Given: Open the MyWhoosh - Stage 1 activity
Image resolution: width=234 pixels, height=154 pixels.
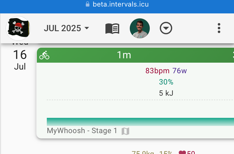Looking at the screenshot, I should (x=82, y=131).
